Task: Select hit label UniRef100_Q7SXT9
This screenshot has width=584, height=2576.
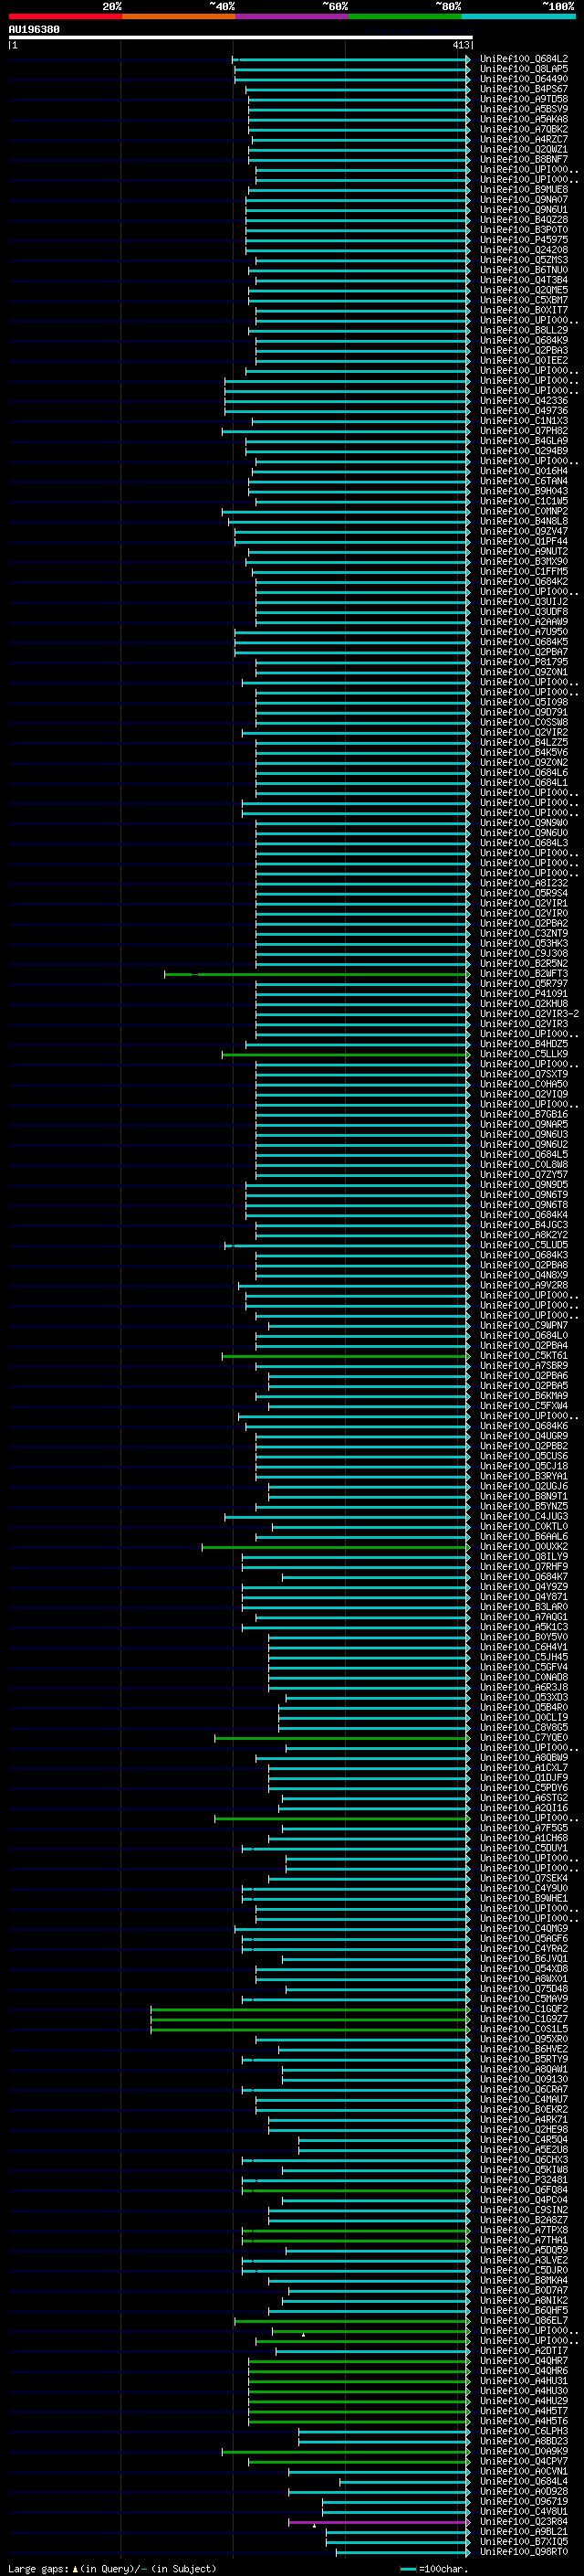Action: coord(523,1073)
